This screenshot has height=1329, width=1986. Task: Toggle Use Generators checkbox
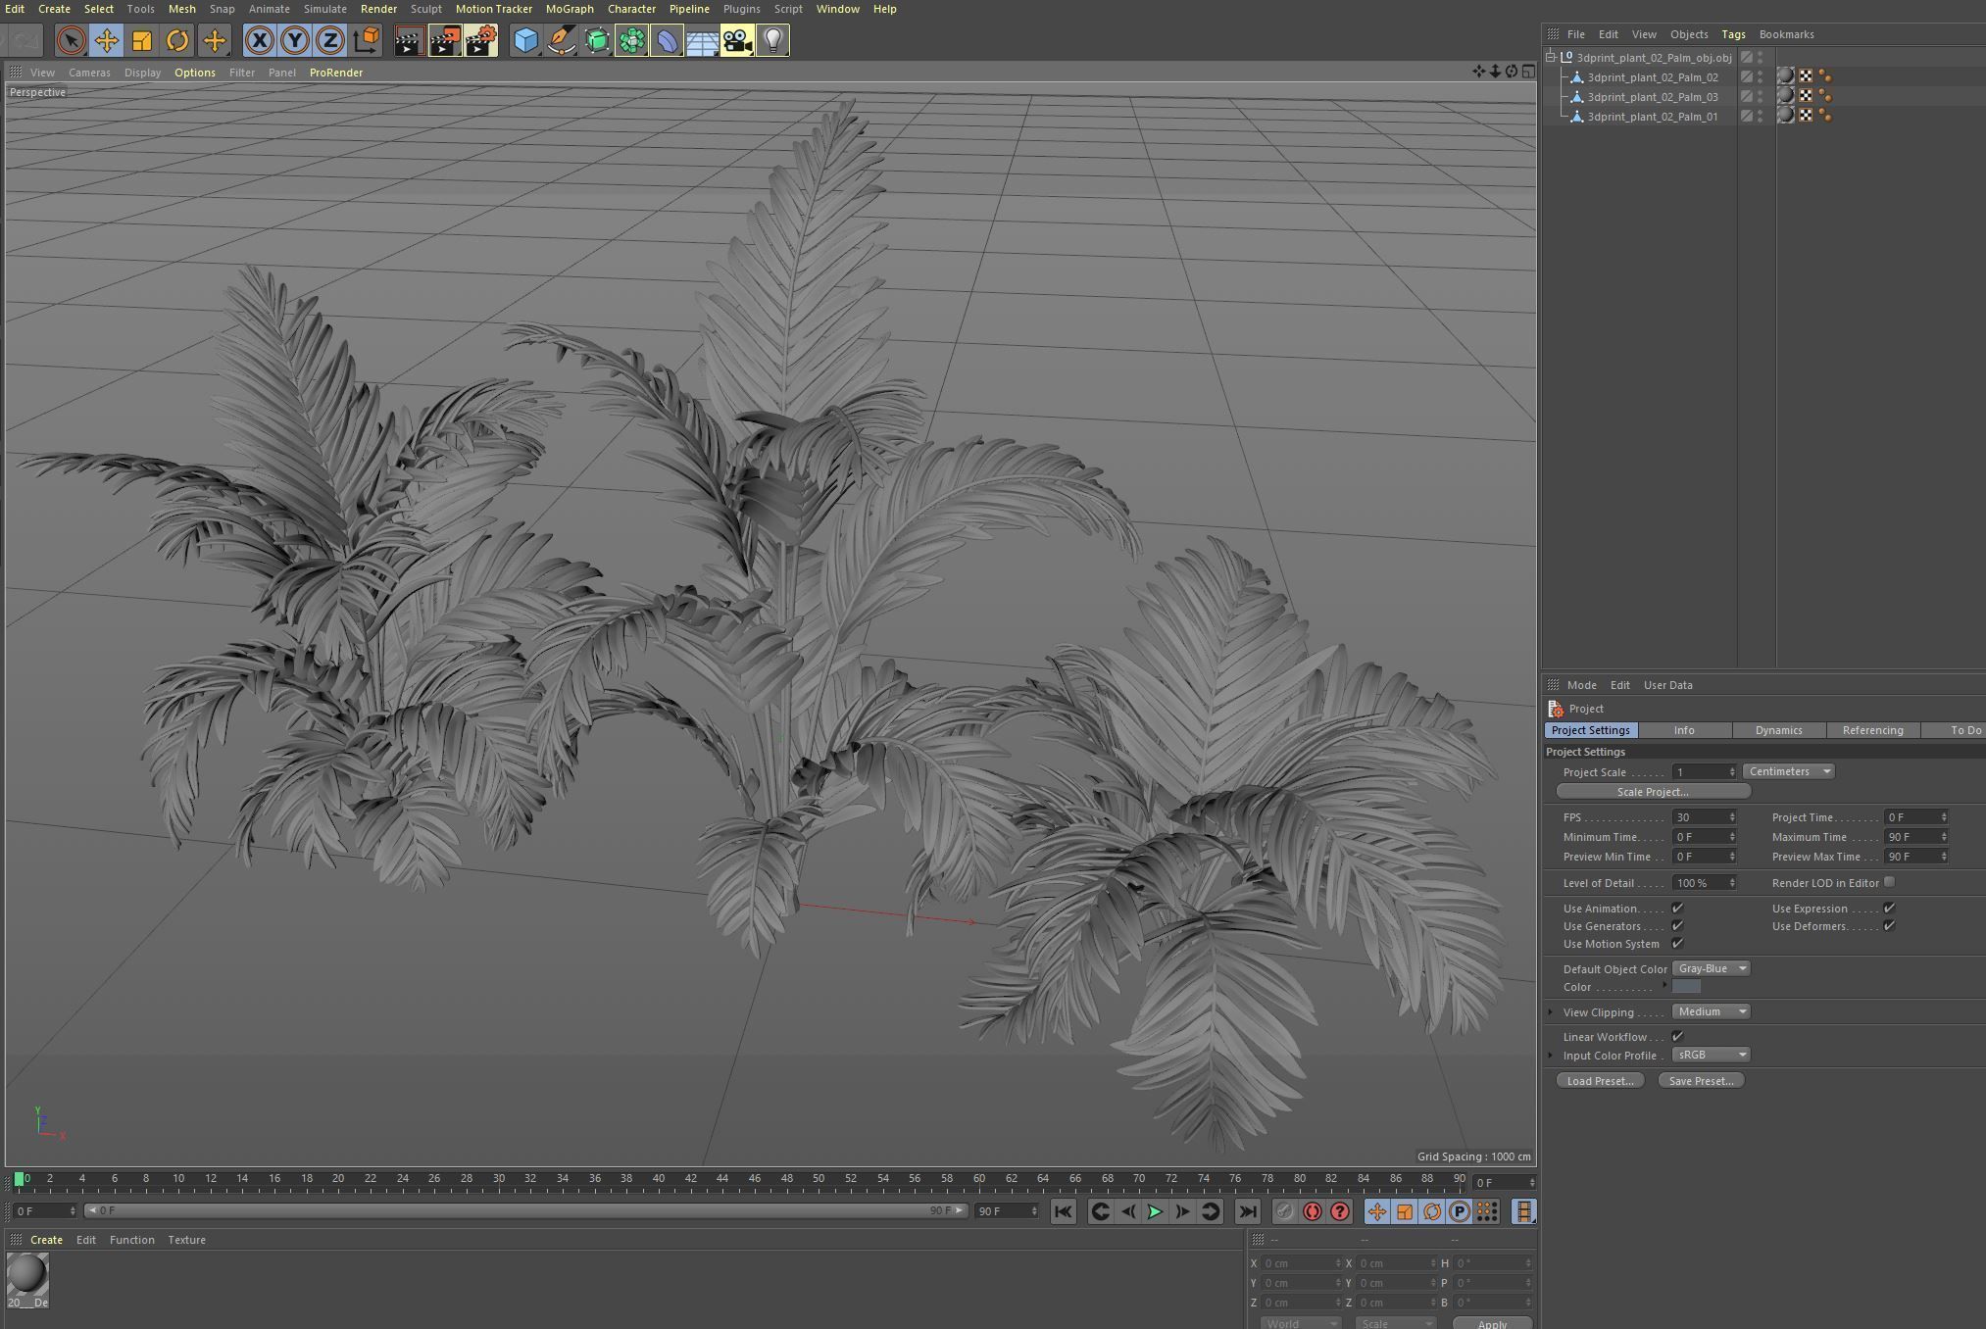point(1677,926)
